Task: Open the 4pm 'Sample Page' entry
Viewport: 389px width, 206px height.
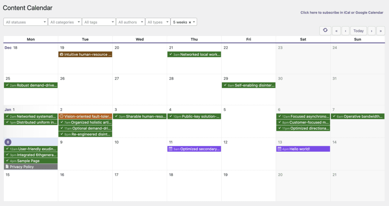Action: coord(31,161)
